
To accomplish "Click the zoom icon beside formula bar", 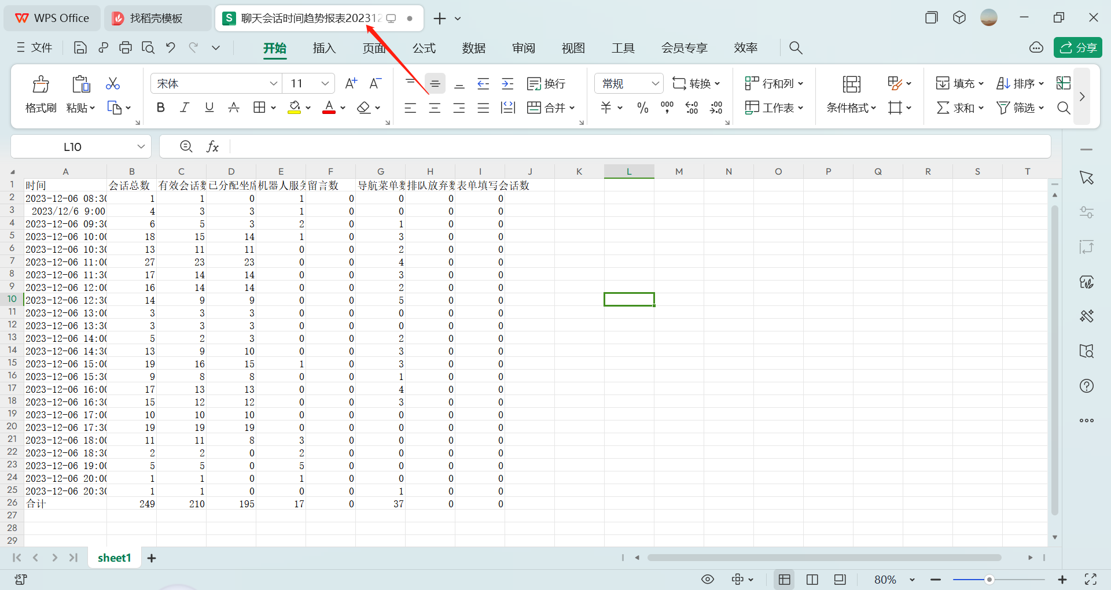I will (x=186, y=147).
